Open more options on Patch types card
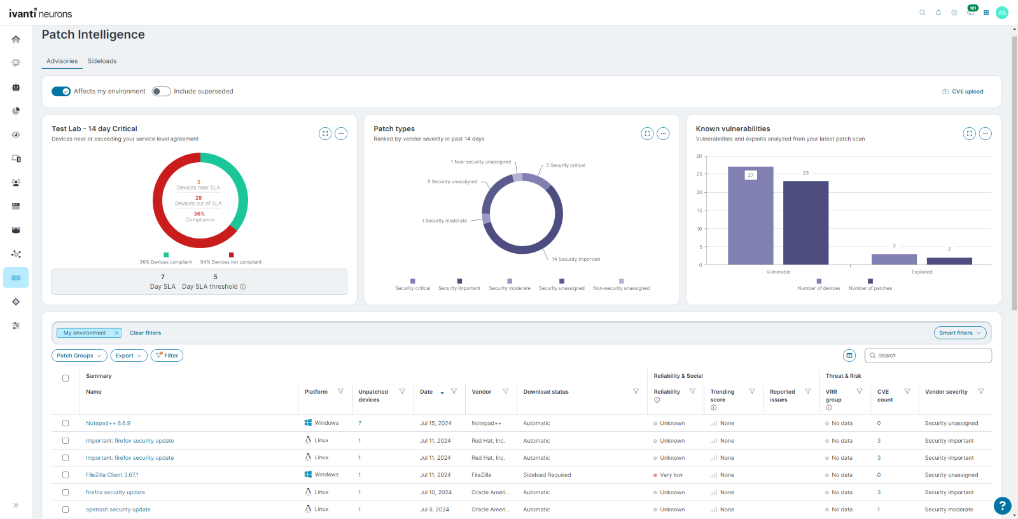 pos(663,134)
